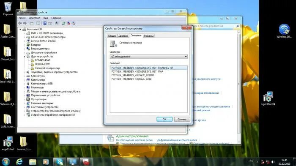Select Сетевой контроллер device in tree
Screen dimensions: 296x166
[47, 68]
